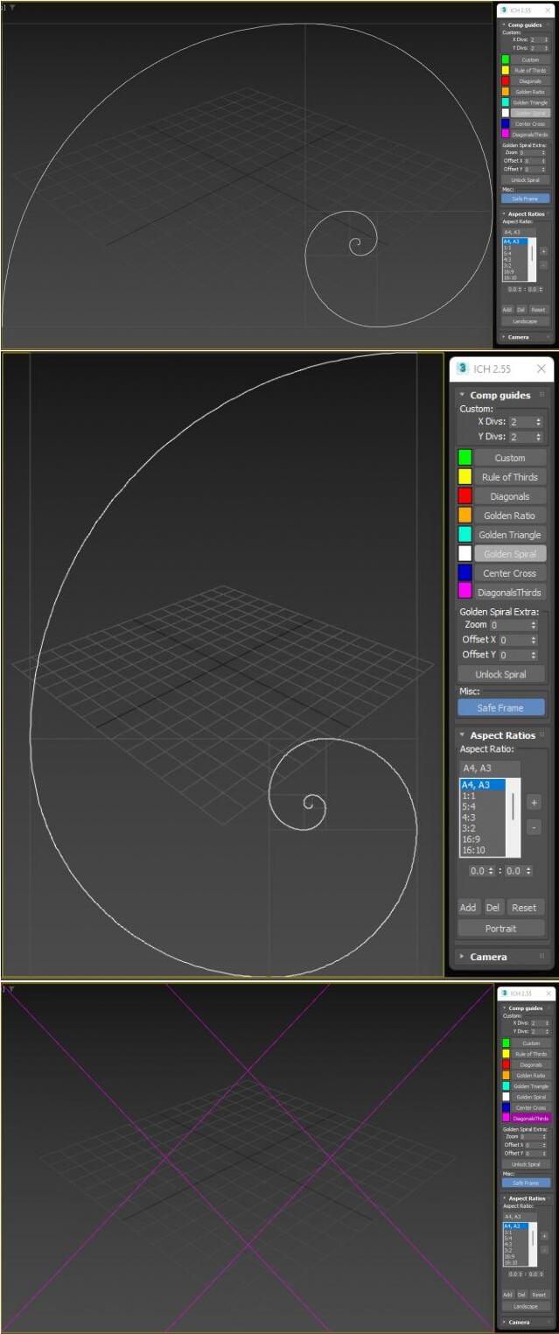Click the Zoom value field in large panel

point(508,625)
